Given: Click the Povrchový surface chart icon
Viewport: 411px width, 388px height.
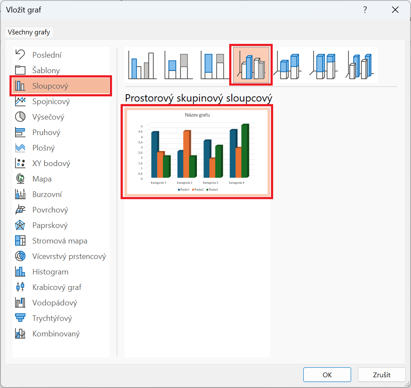Looking at the screenshot, I should coord(20,209).
